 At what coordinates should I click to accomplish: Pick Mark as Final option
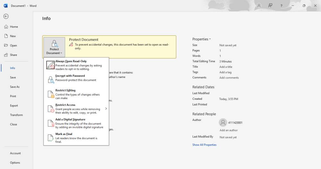click(x=76, y=138)
